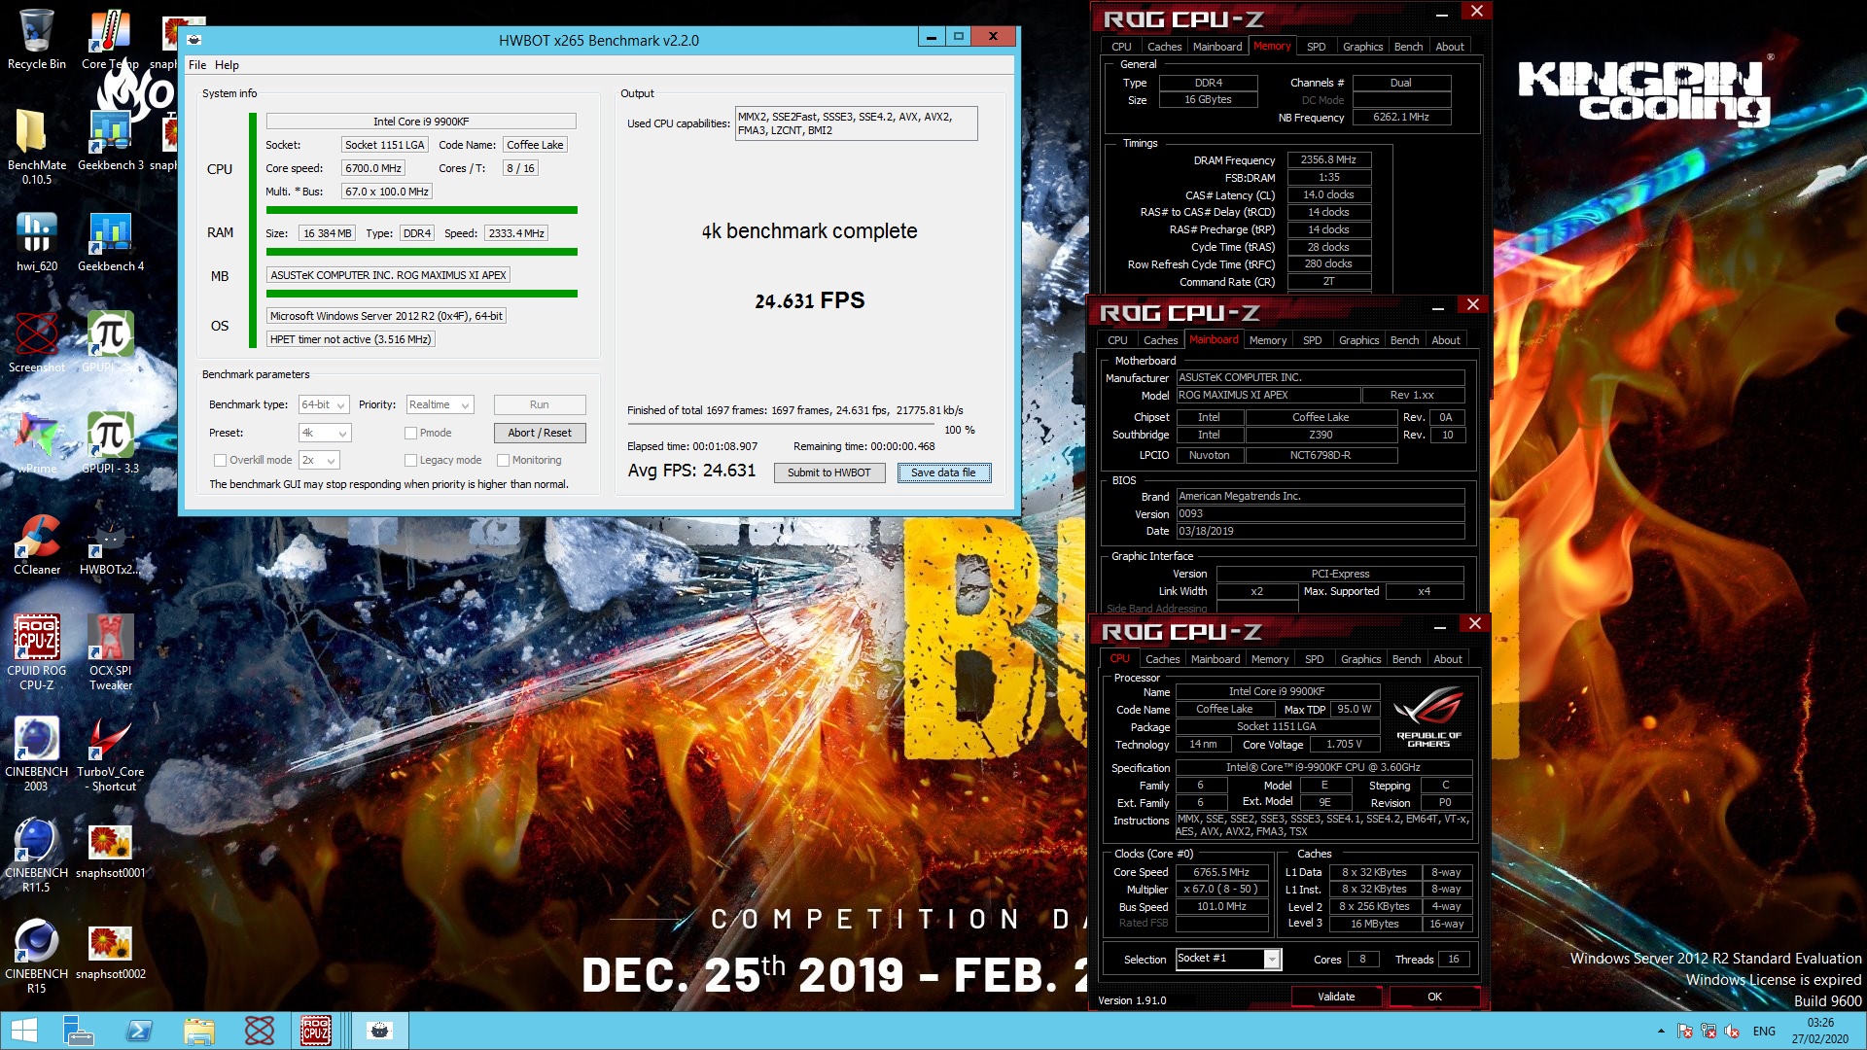Open the GPUPI - 3.3 desktop icon
Screen dimensions: 1867x1050
(x=110, y=443)
